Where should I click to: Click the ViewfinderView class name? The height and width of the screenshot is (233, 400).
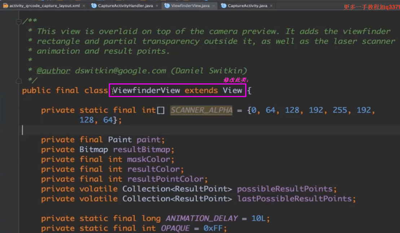click(146, 90)
